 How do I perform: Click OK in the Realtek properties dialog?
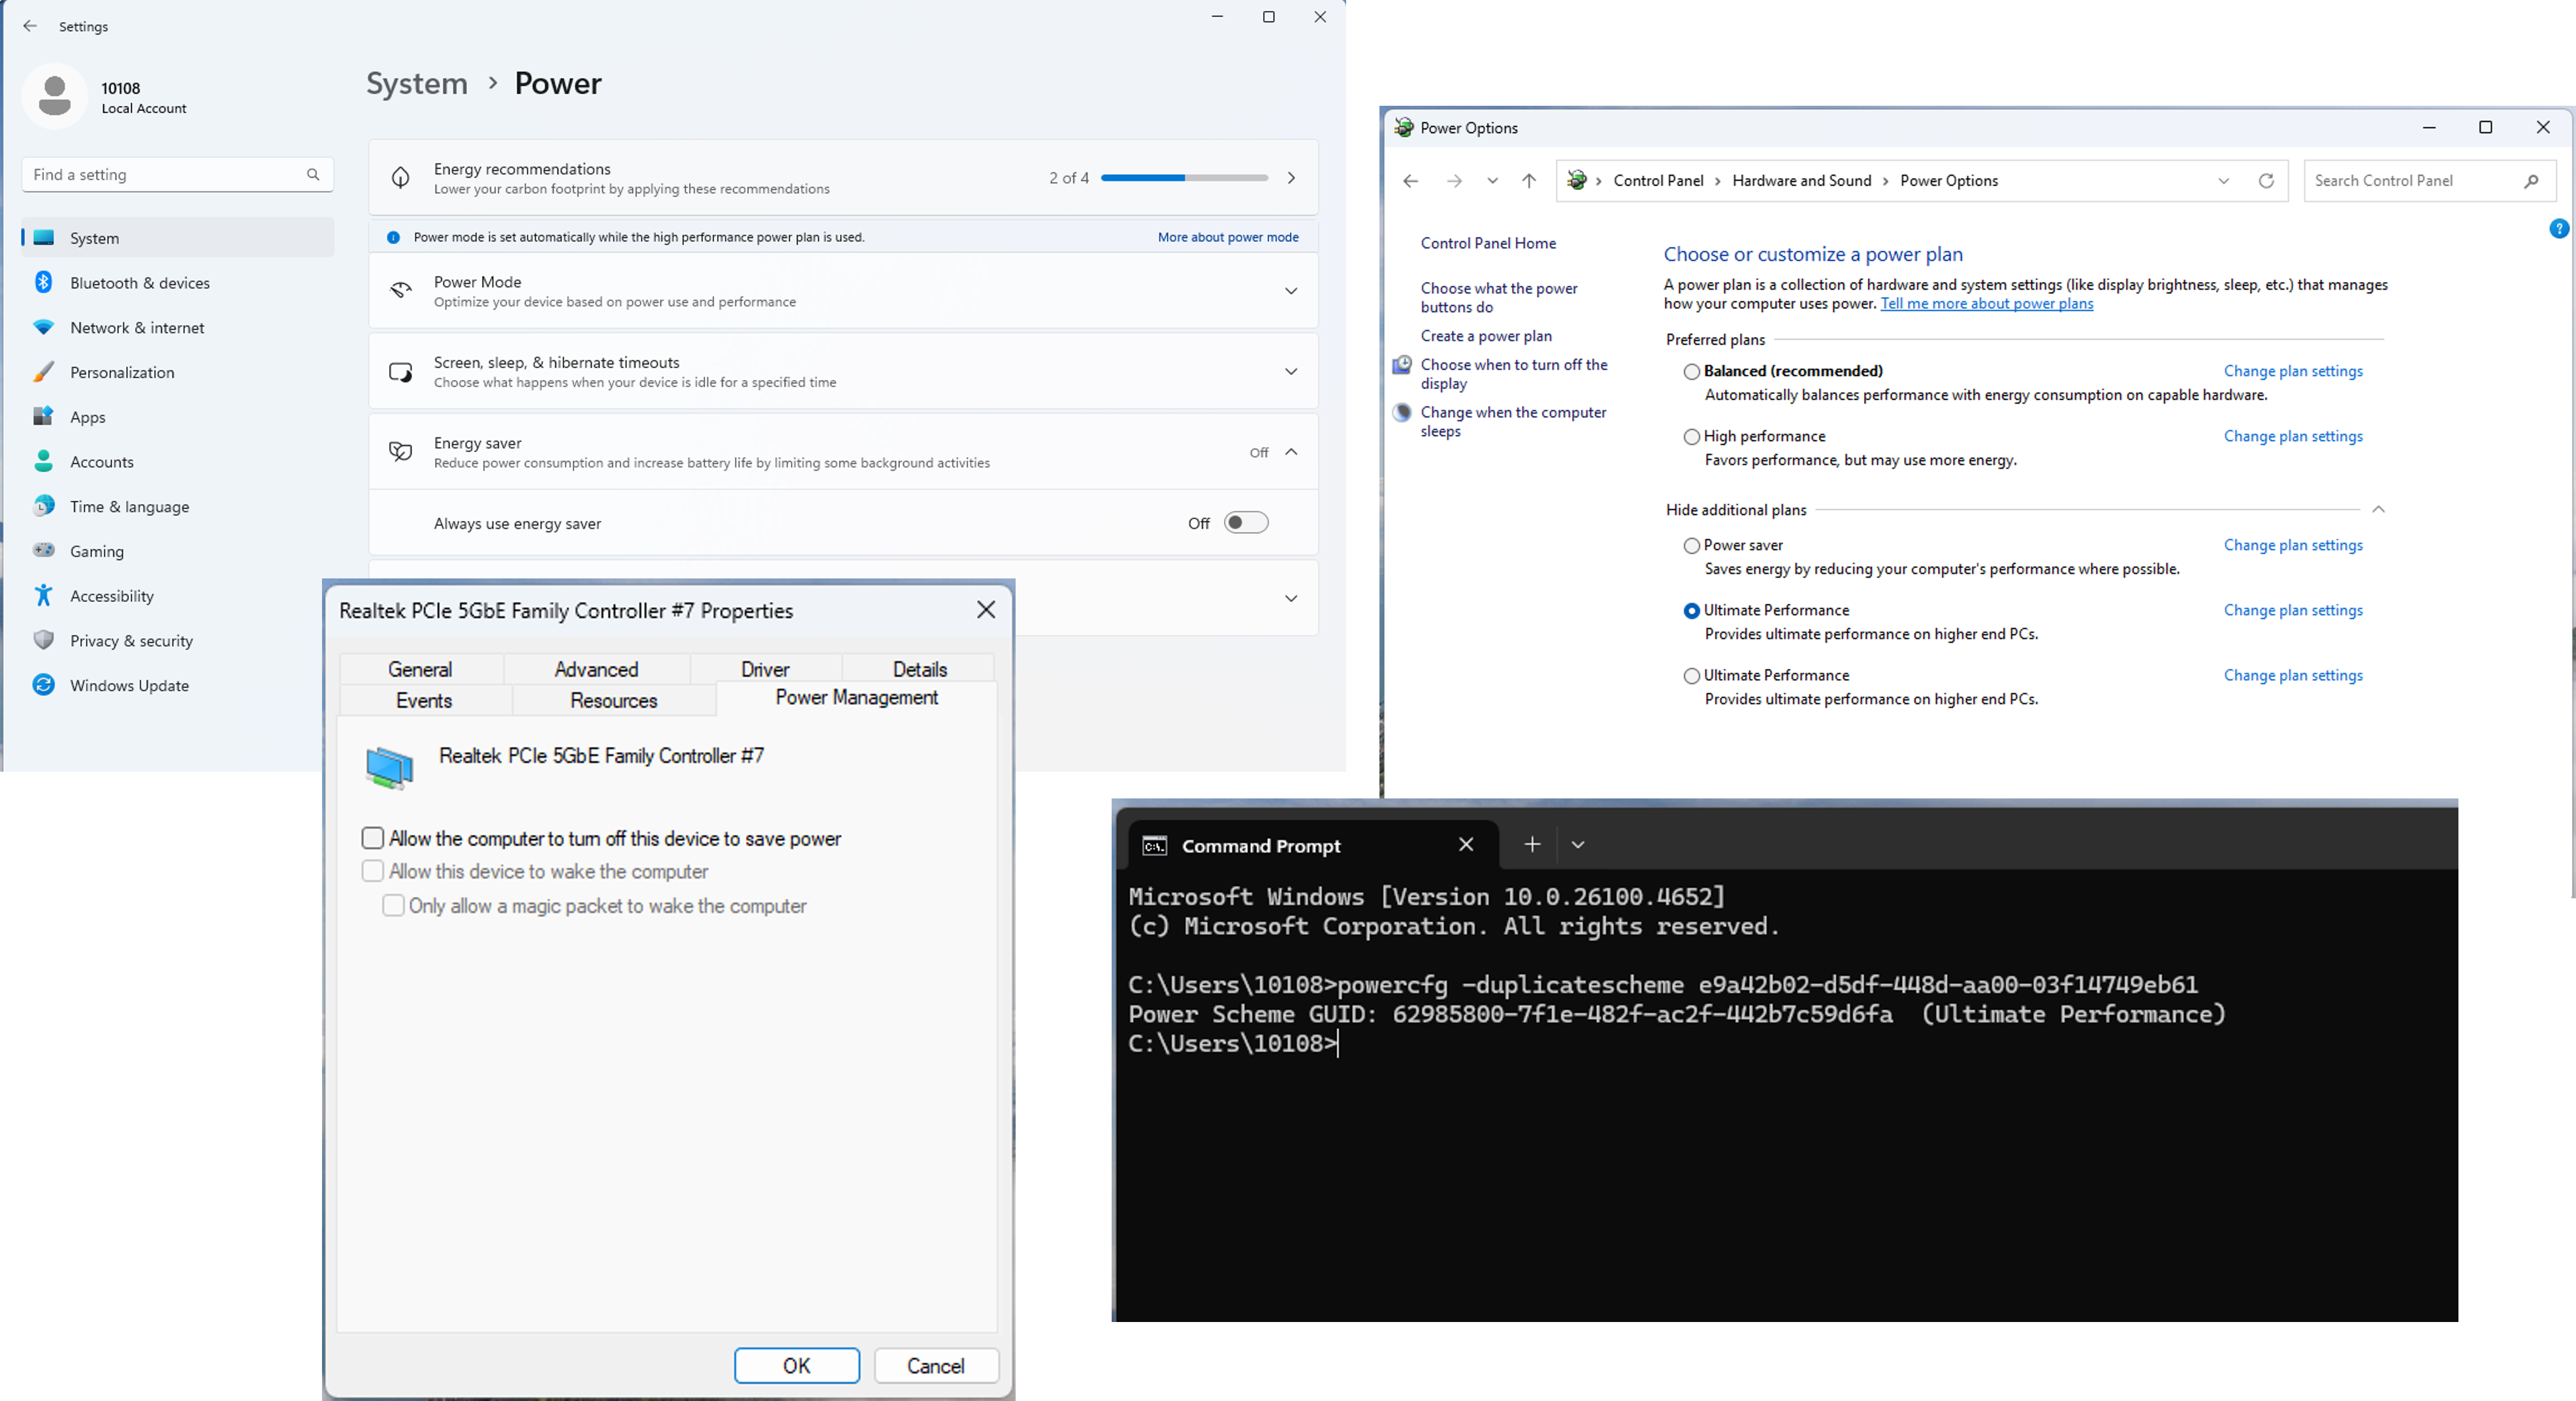[x=796, y=1365]
